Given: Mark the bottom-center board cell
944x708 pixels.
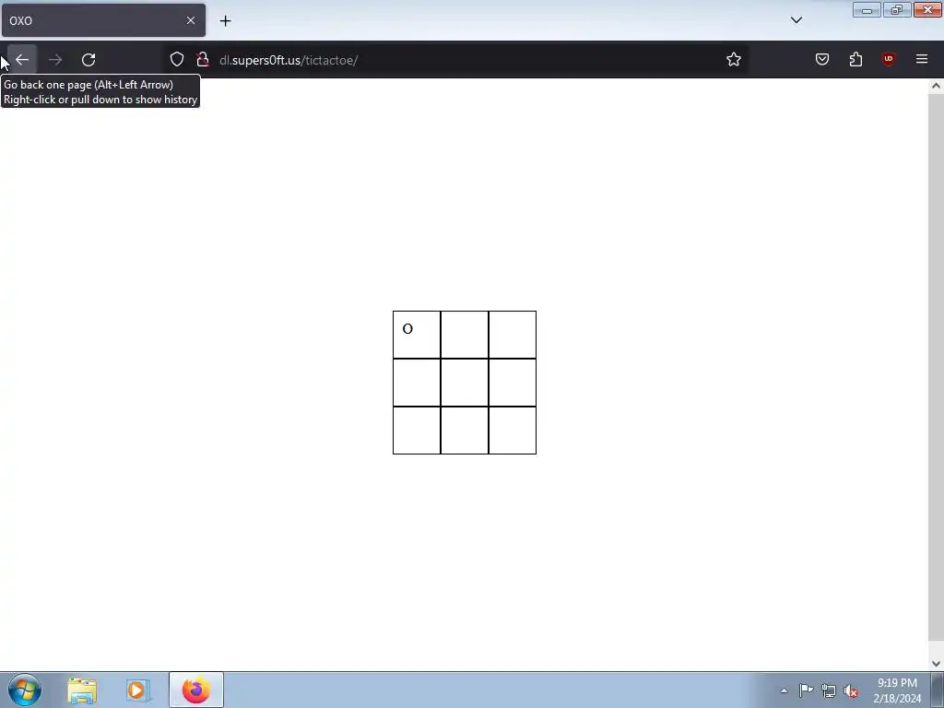Looking at the screenshot, I should coord(465,431).
